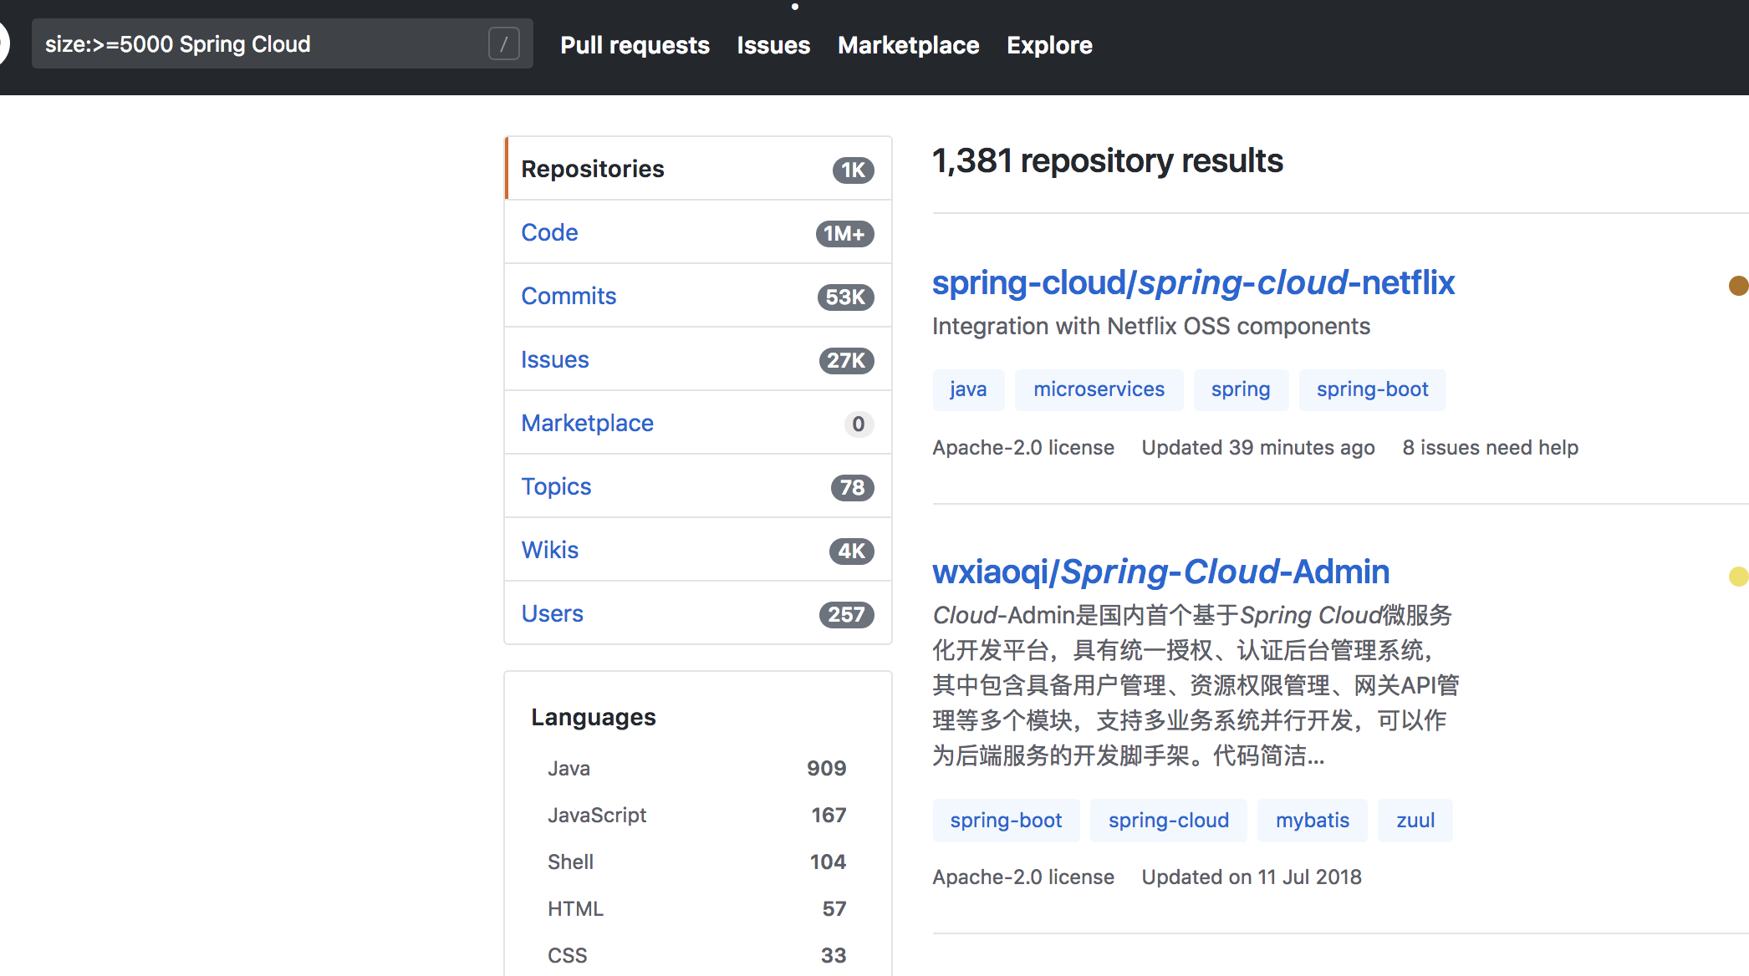
Task: Open Issues in top navigation bar
Action: coord(773,45)
